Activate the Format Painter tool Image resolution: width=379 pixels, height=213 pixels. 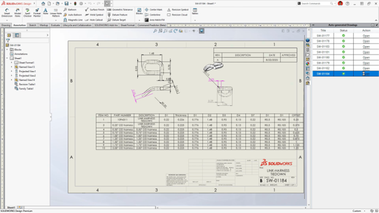(37, 12)
